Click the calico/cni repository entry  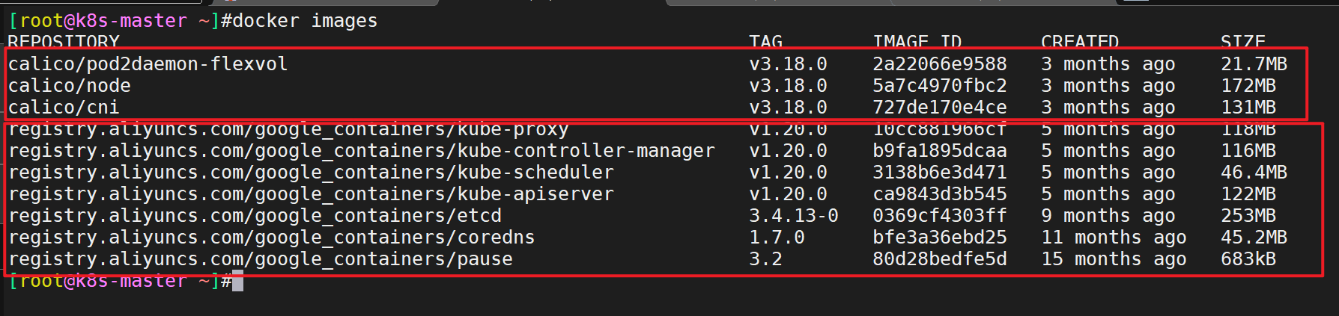tap(64, 108)
